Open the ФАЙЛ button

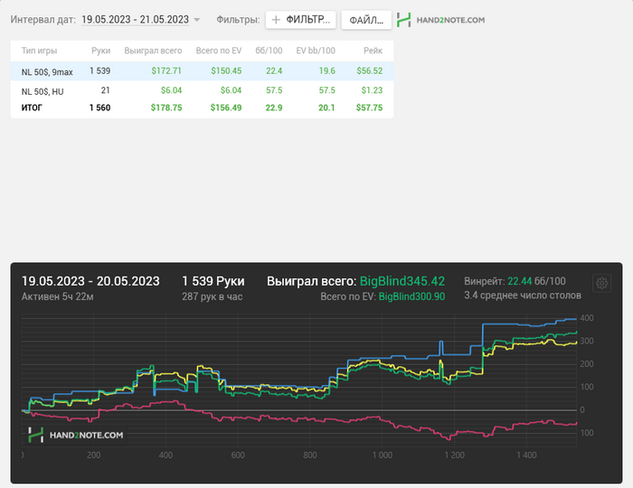pos(366,20)
